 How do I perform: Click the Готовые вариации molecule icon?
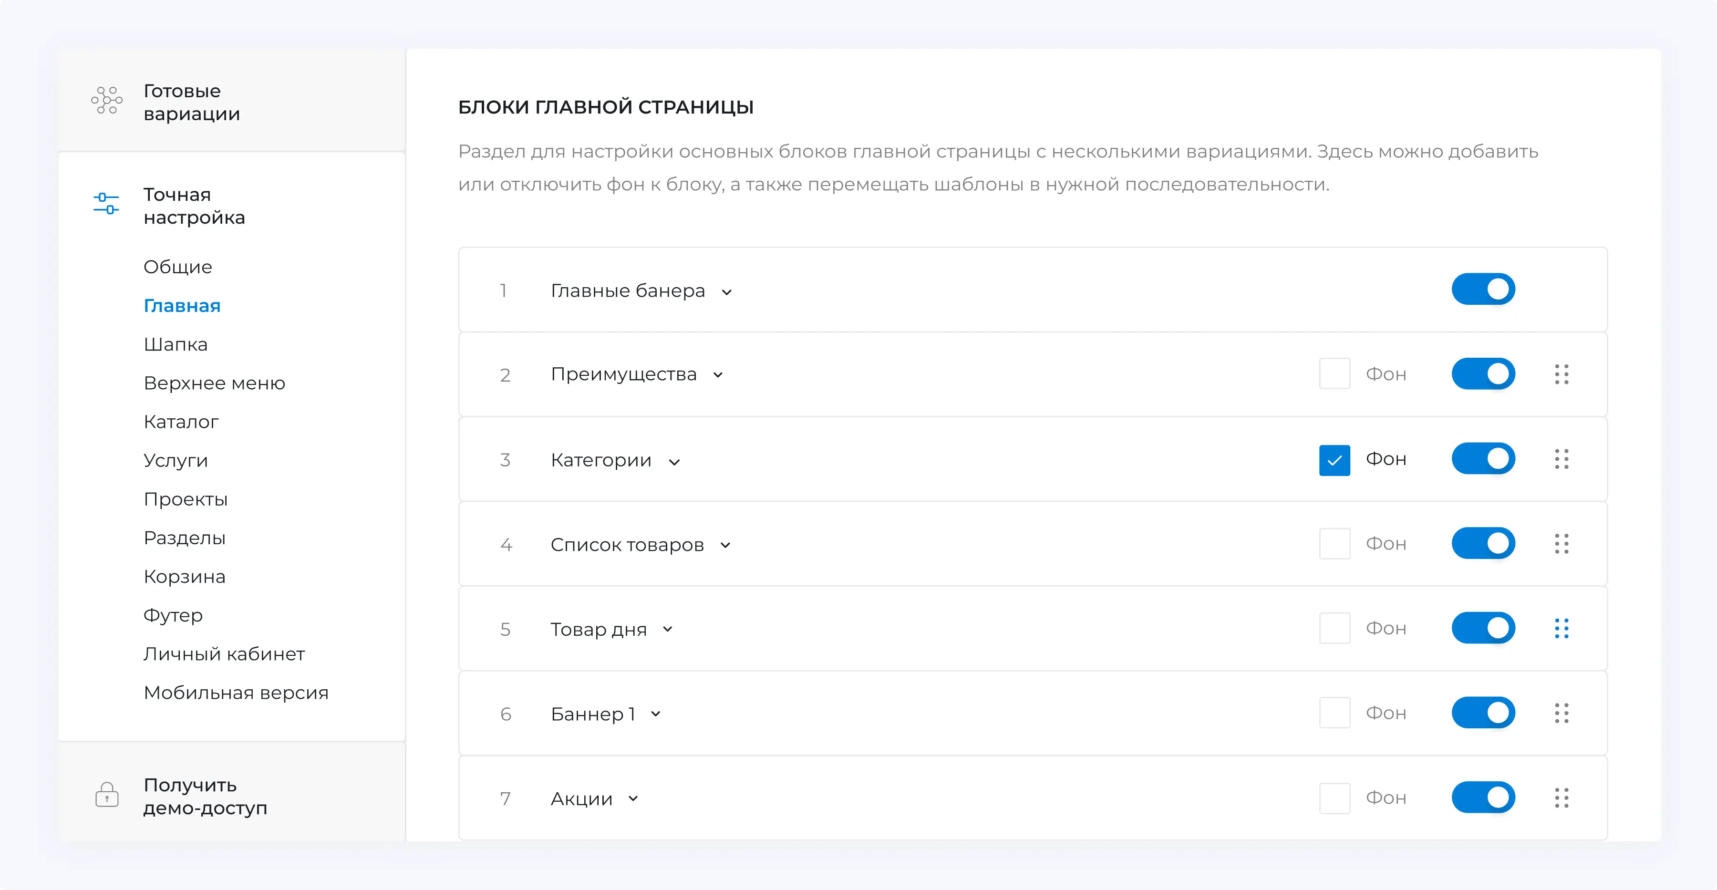pyautogui.click(x=107, y=101)
